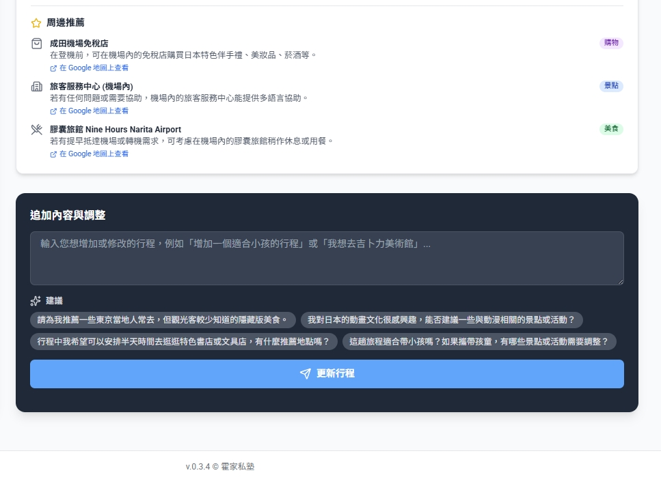Click the shopping bag icon for 成田機場免稅店

[37, 44]
